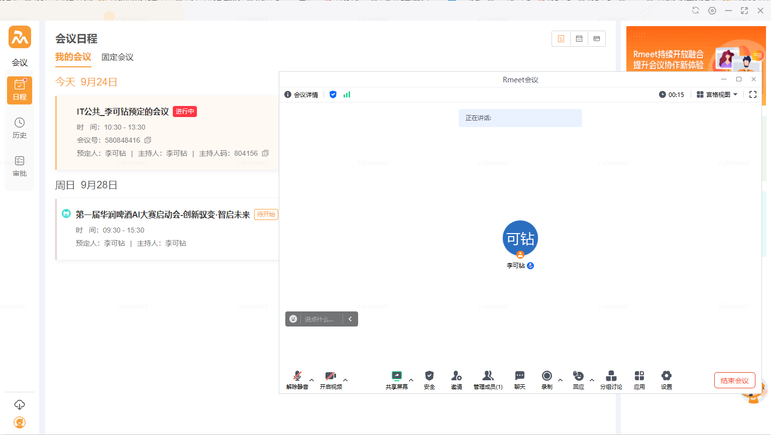Expand share screen options arrow
The height and width of the screenshot is (435, 771).
pos(411,380)
